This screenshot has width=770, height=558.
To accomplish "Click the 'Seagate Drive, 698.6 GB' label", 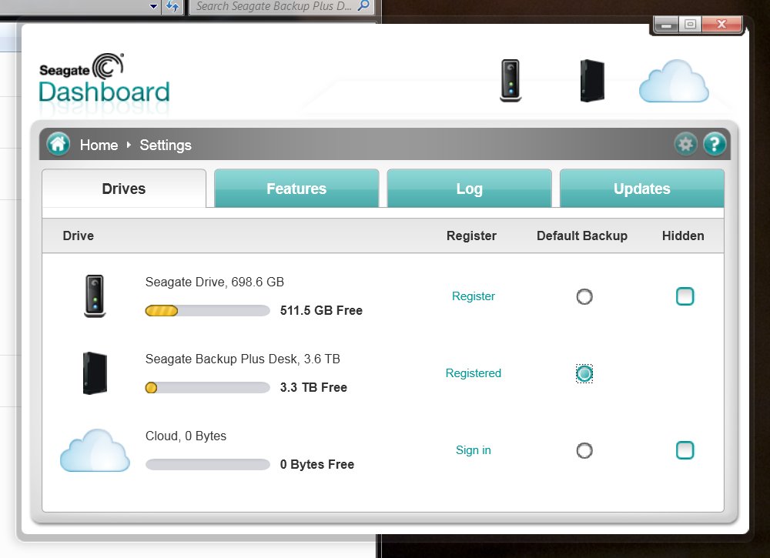I will [215, 282].
